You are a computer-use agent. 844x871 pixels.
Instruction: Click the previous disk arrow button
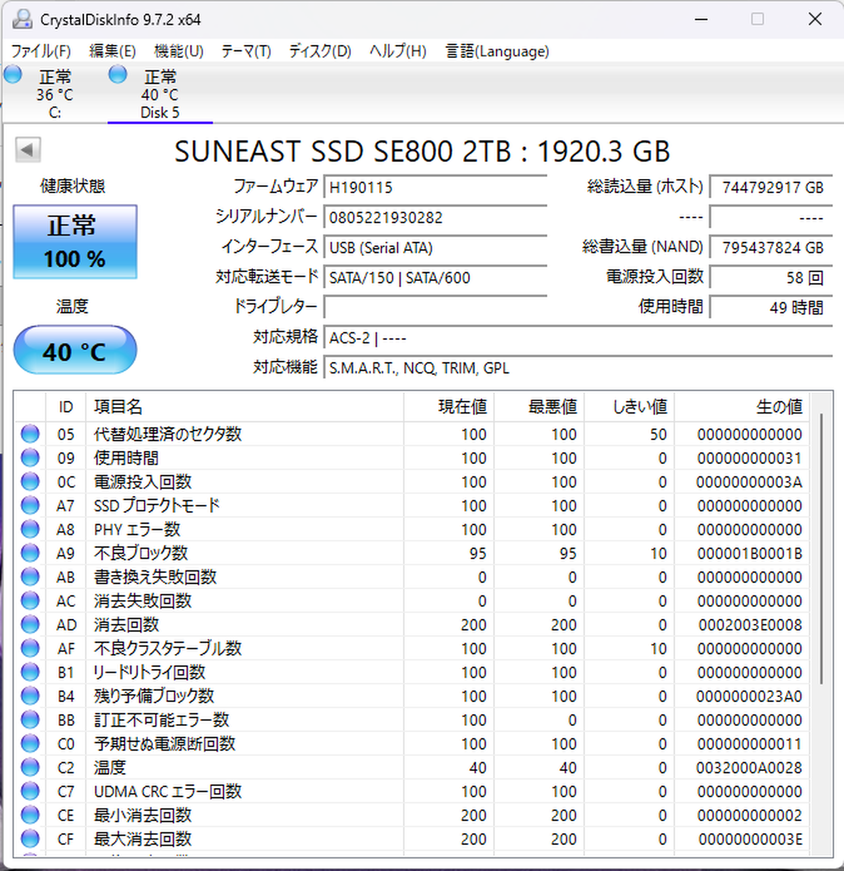(28, 150)
